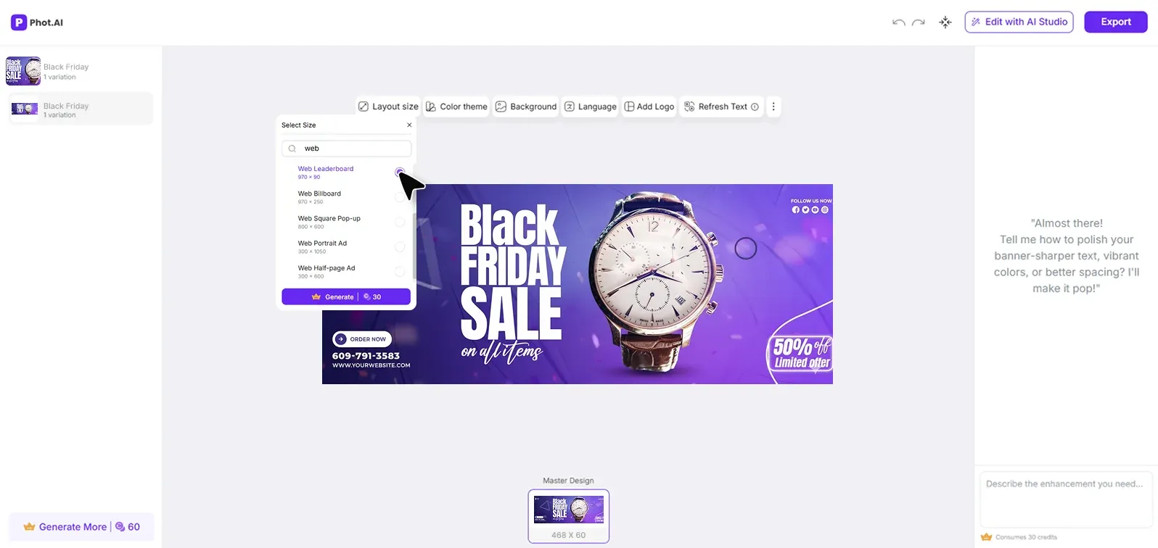This screenshot has height=548, width=1158.
Task: Open the Add Logo tool
Action: point(649,107)
